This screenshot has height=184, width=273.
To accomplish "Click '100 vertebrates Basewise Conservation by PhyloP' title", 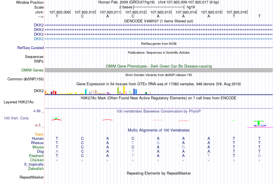I will point(159,111).
